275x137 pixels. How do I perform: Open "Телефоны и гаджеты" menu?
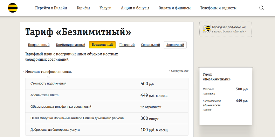tap(218, 8)
